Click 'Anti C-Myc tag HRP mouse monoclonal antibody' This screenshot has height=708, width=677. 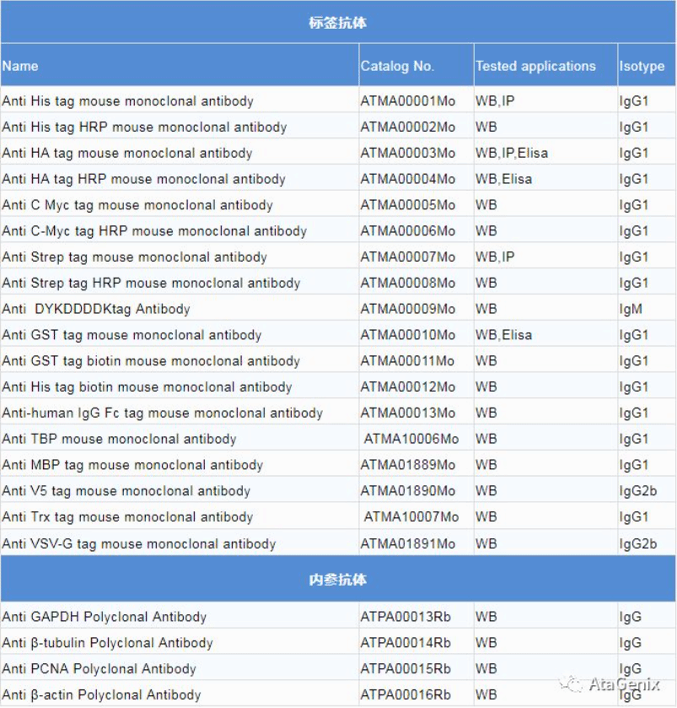[154, 230]
